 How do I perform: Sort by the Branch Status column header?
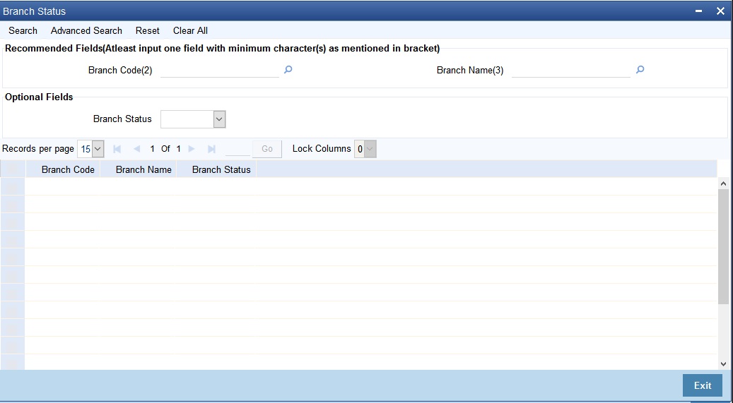pyautogui.click(x=221, y=169)
